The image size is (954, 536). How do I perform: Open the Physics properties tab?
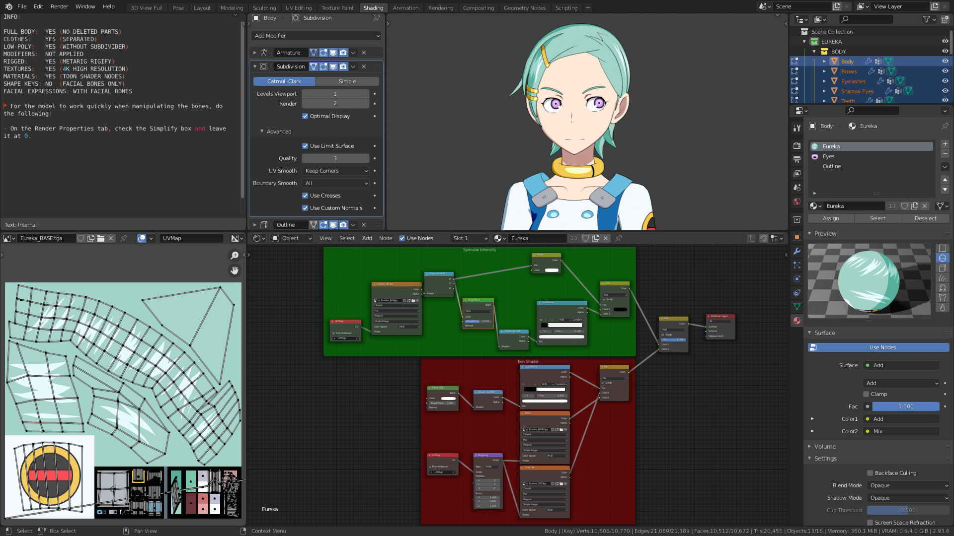tap(797, 279)
